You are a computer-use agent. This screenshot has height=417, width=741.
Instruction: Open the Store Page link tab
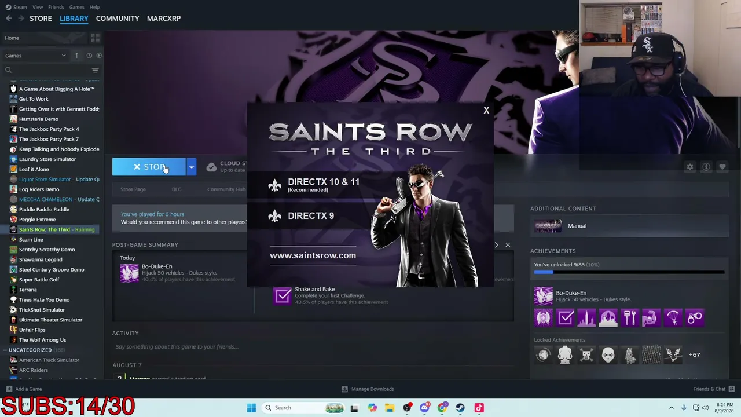[x=133, y=189]
